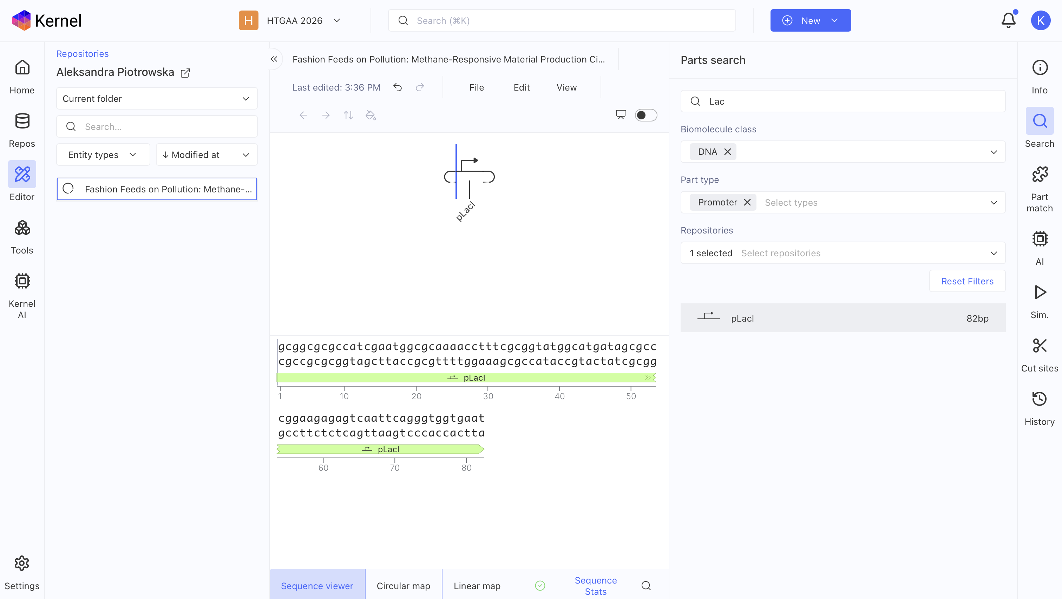1062x599 pixels.
Task: Click the New button
Action: [811, 21]
